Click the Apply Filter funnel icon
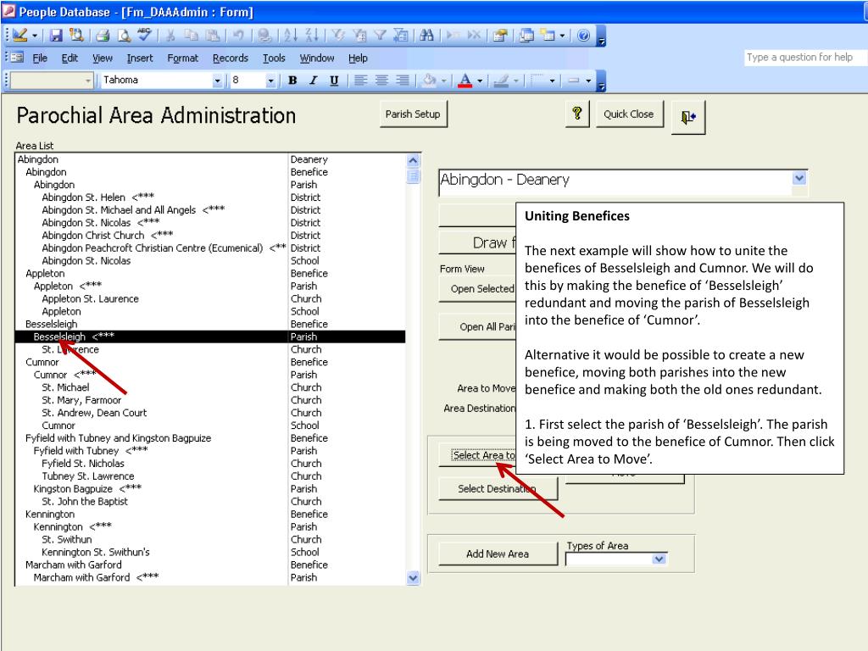 point(380,36)
